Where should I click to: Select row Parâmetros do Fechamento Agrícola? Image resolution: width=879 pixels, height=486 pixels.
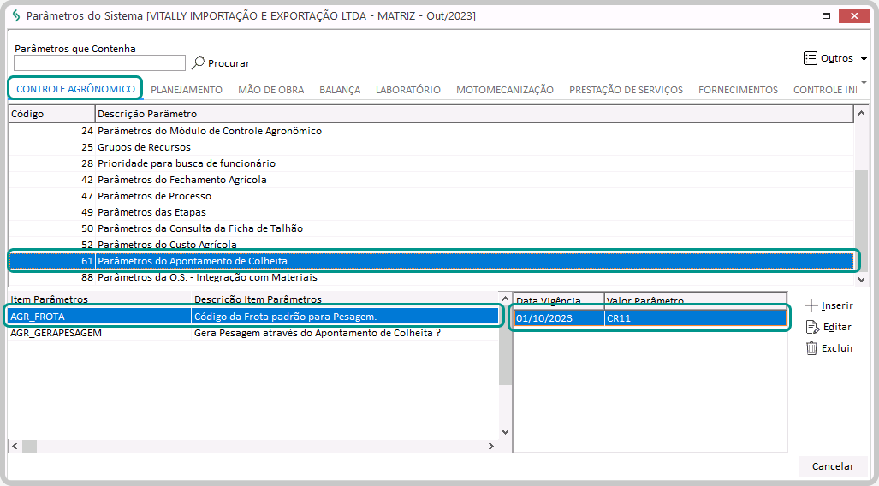click(431, 180)
